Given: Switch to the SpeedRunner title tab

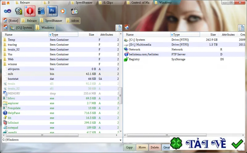Looking at the screenshot, I should (x=82, y=2).
